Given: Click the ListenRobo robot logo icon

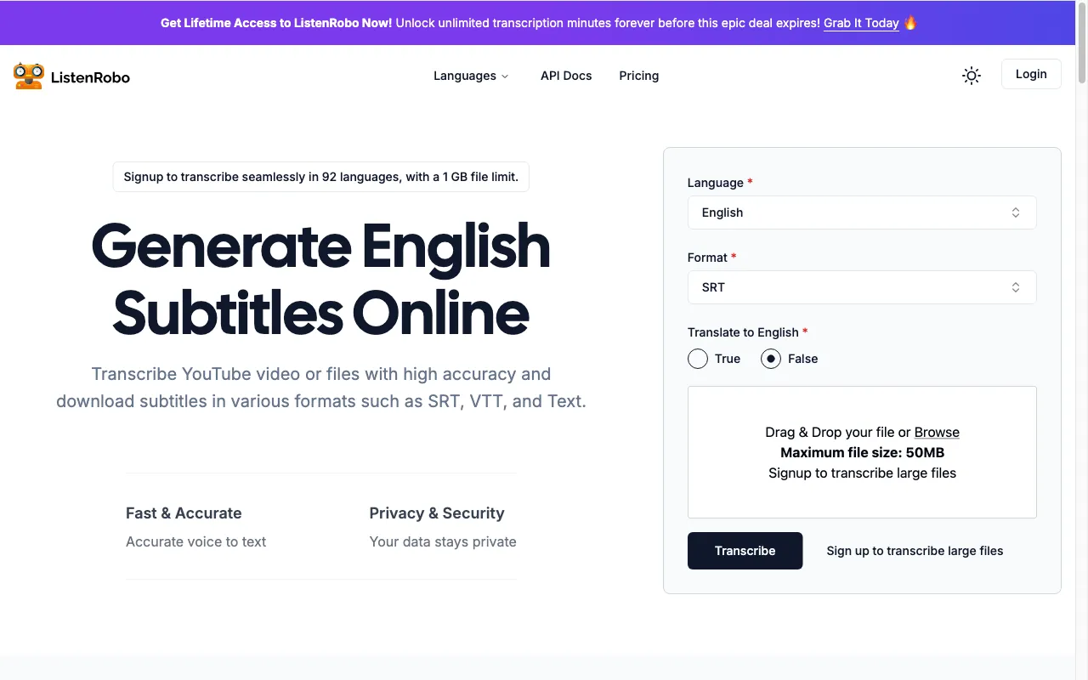Looking at the screenshot, I should click(x=28, y=76).
